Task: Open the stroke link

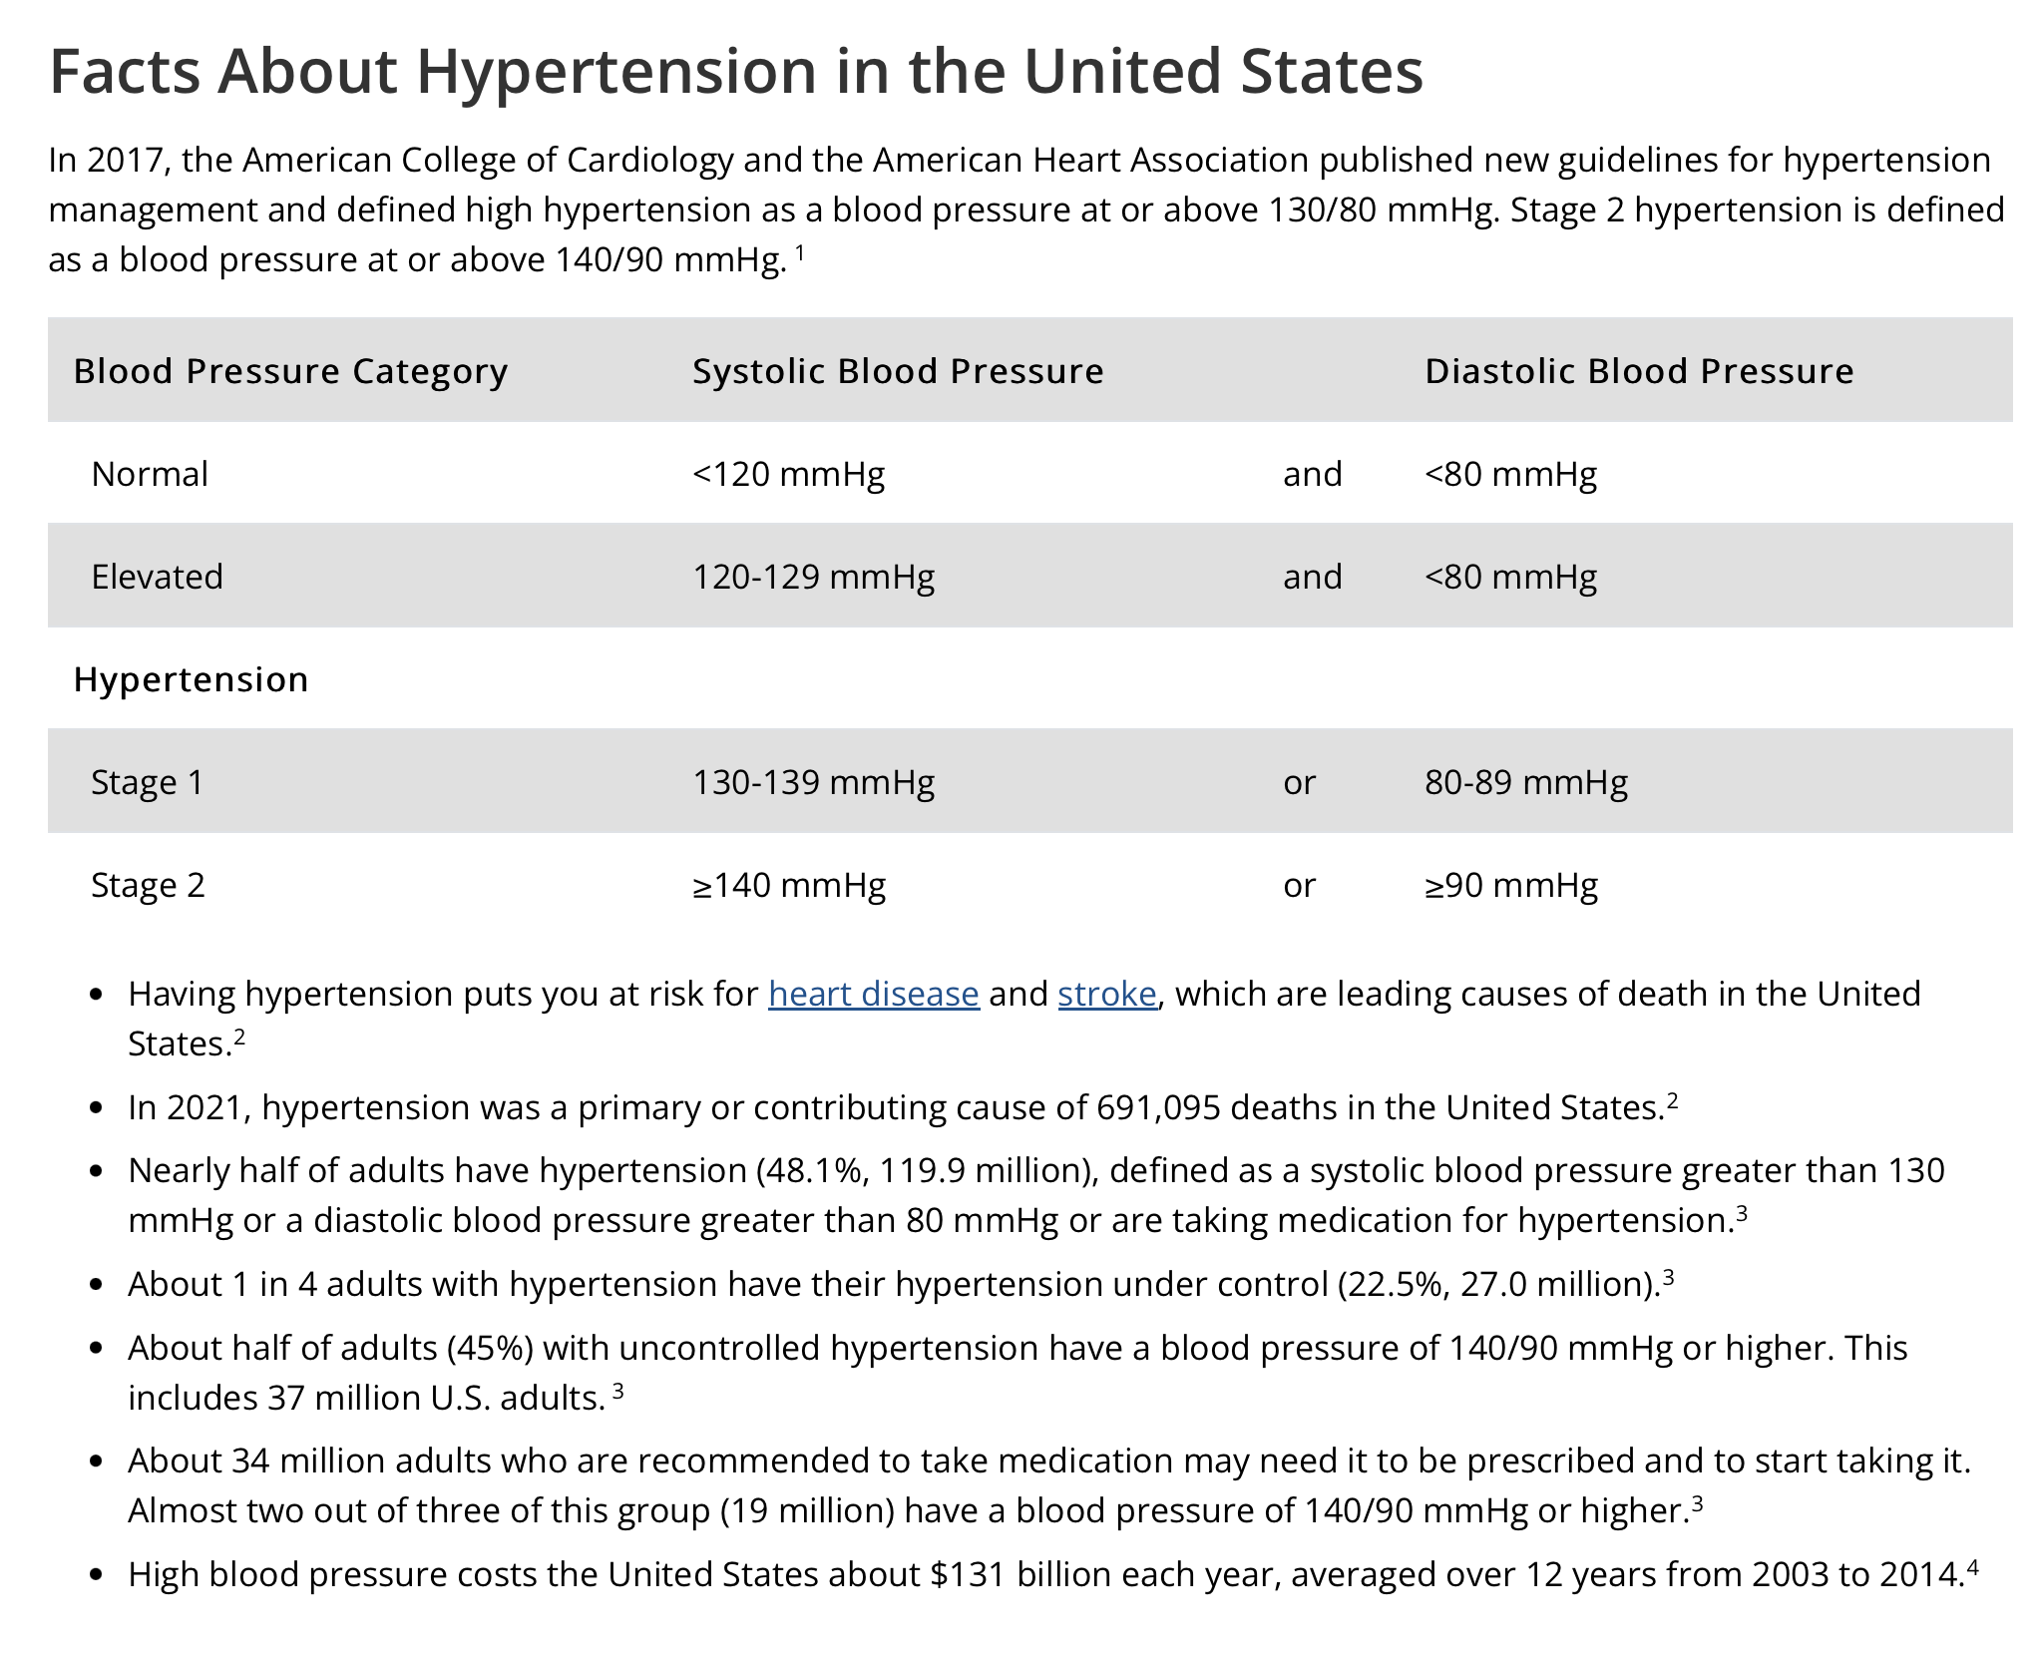Action: pos(1106,995)
